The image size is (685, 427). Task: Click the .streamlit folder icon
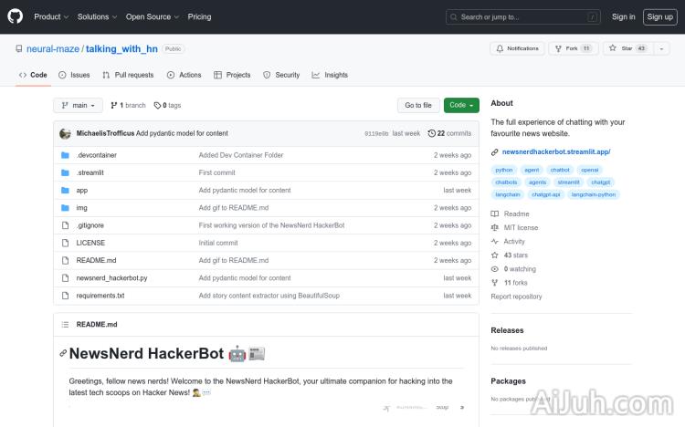(65, 172)
